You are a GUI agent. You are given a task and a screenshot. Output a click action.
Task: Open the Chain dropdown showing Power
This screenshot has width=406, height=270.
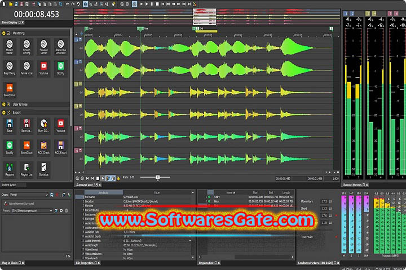(x=29, y=195)
